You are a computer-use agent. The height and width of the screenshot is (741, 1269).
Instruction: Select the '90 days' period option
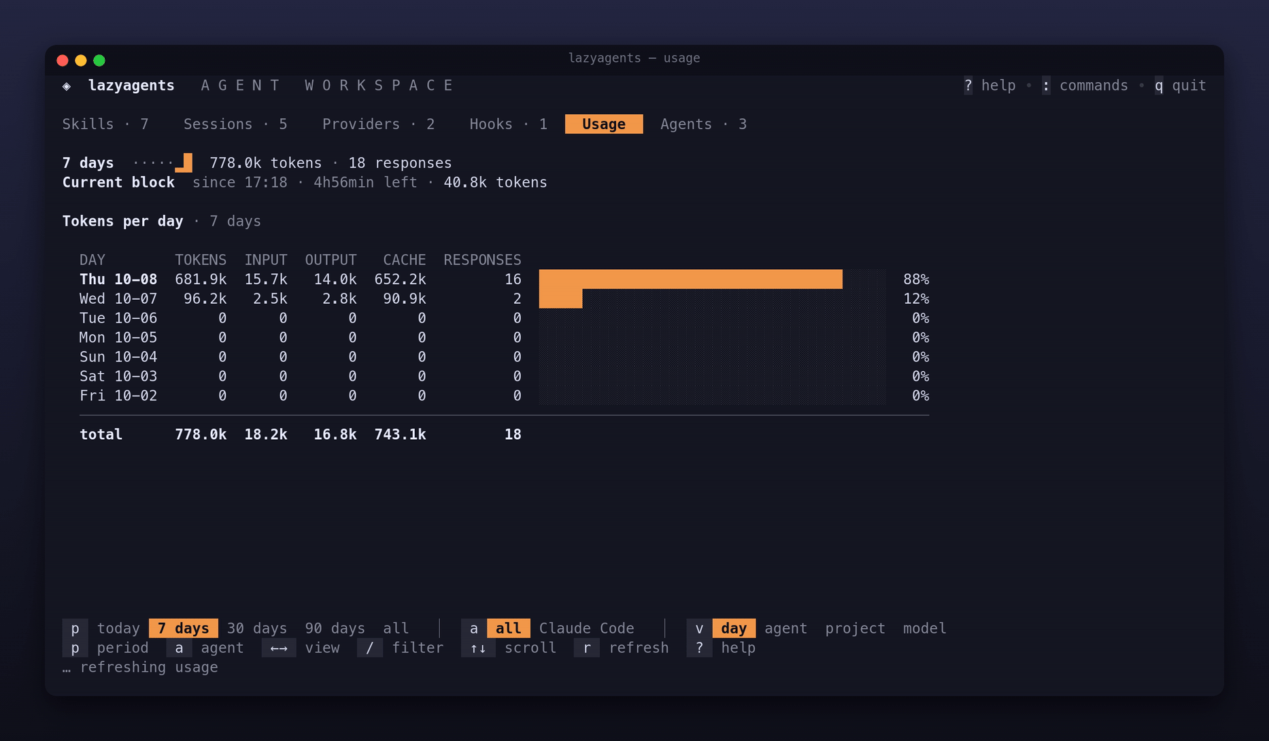point(335,628)
